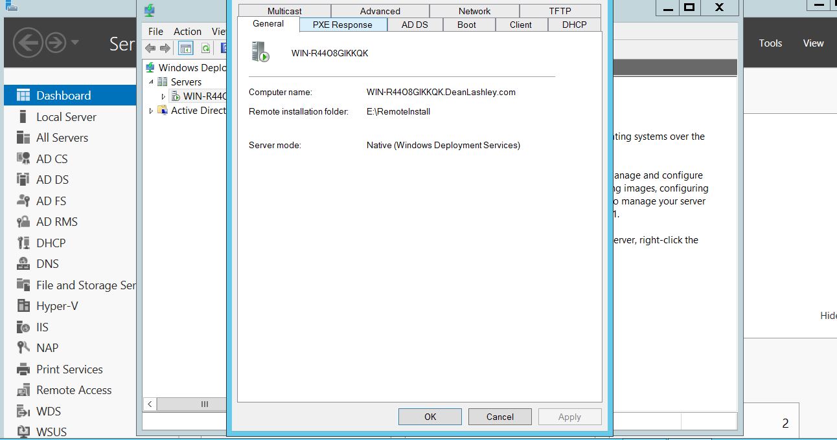Viewport: 837px width, 440px height.
Task: Click Server Manager's forward navigation arrow
Action: click(56, 43)
